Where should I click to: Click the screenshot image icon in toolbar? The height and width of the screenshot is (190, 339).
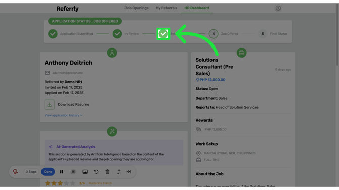85,172
